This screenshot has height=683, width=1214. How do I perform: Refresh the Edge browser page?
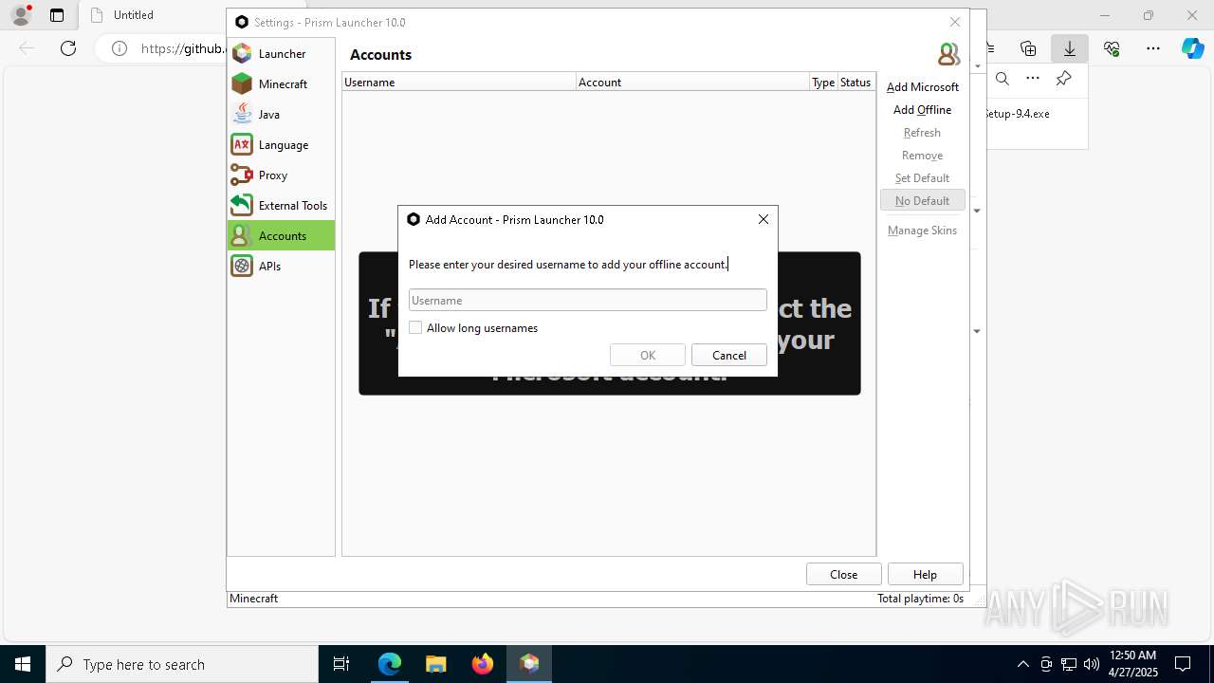tap(68, 48)
